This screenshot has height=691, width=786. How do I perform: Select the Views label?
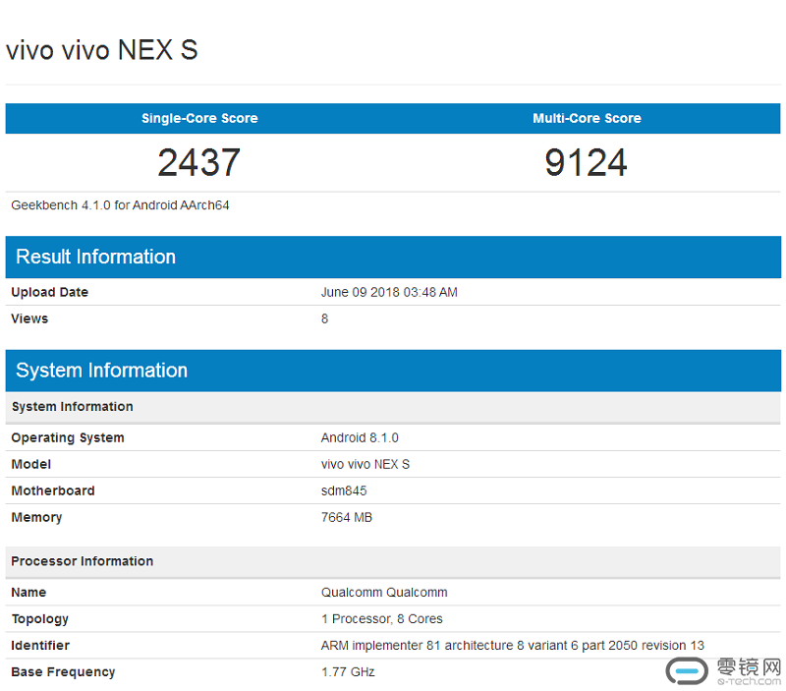(x=29, y=318)
